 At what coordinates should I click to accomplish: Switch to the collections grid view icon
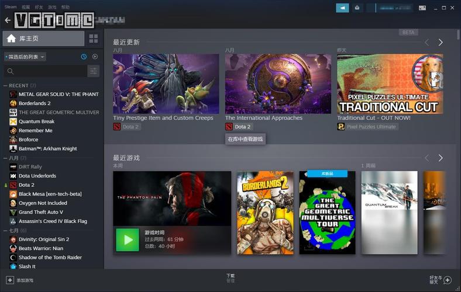coord(94,39)
